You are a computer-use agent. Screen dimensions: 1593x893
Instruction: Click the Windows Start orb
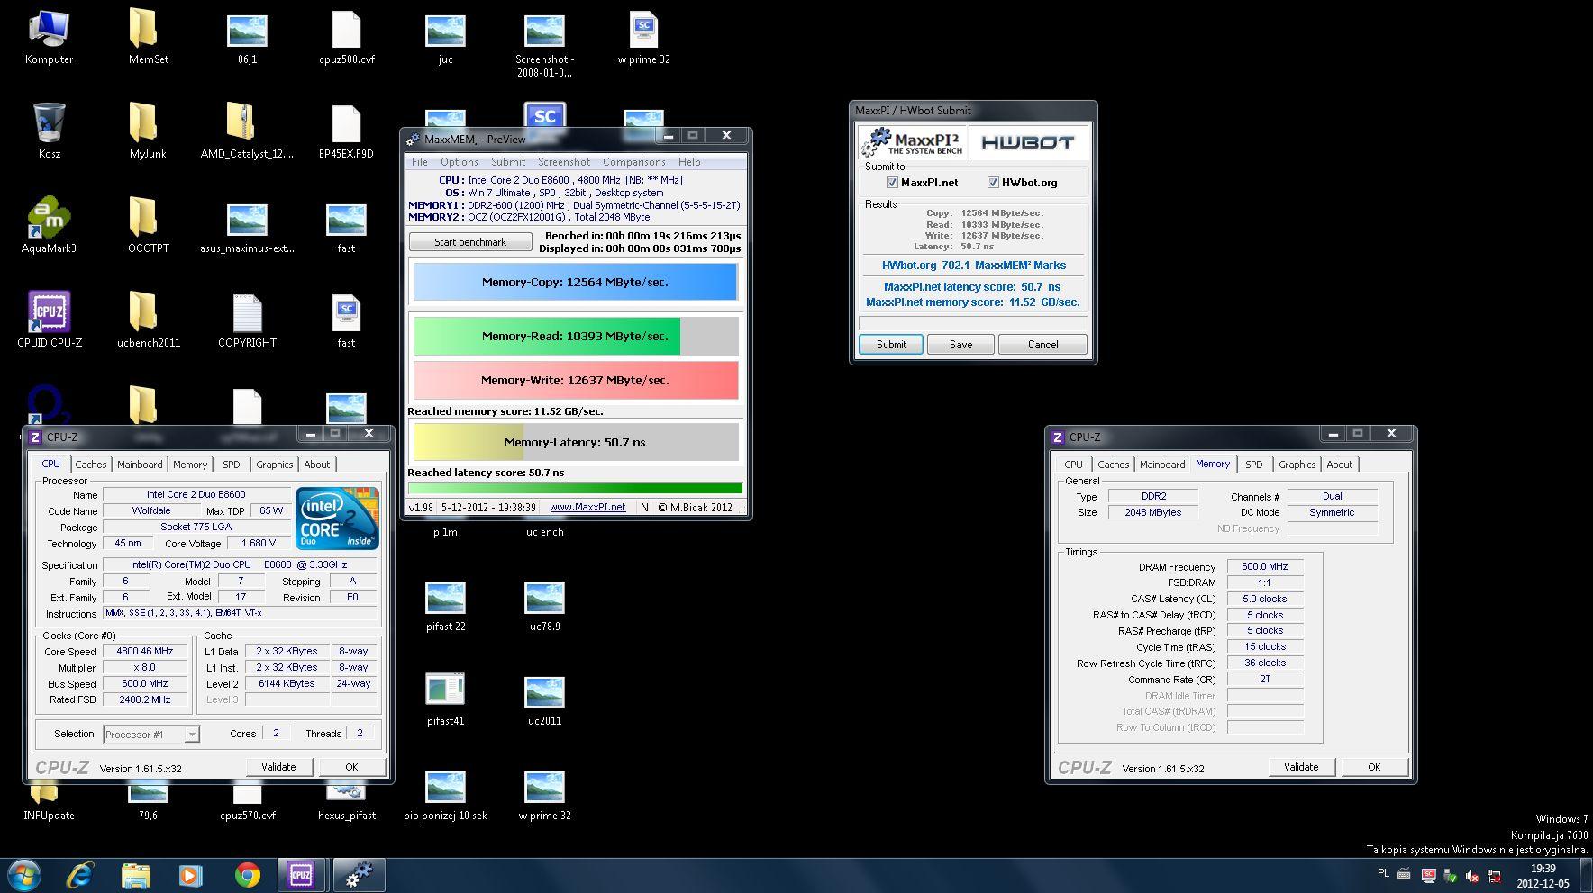click(x=23, y=874)
